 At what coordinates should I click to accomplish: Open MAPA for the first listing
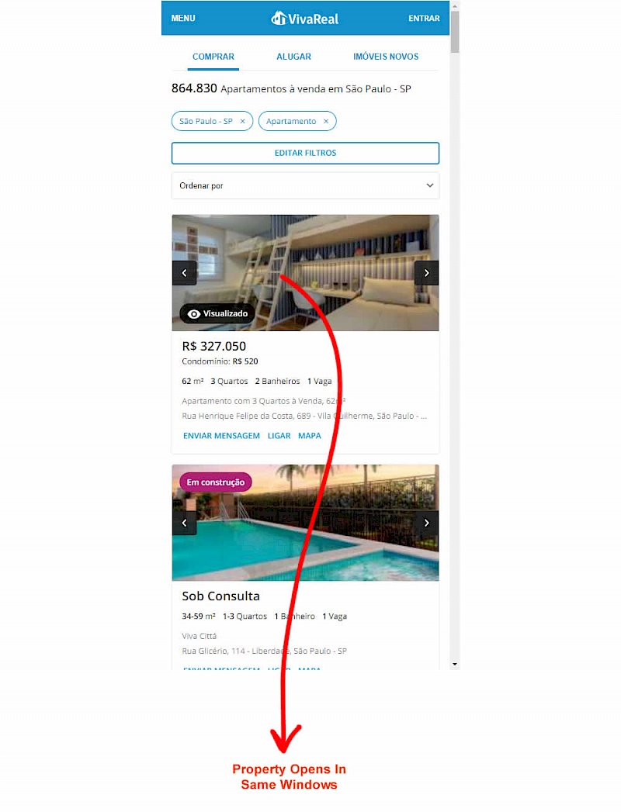pos(310,436)
